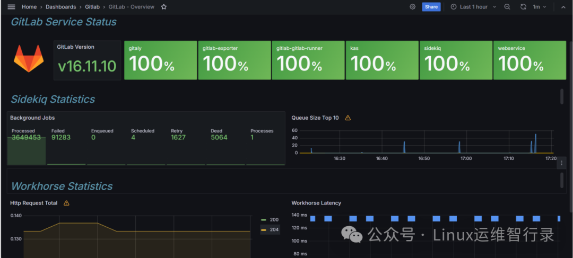The width and height of the screenshot is (573, 258).
Task: Click the warning icon beside Http Request Total
Action: tap(66, 203)
